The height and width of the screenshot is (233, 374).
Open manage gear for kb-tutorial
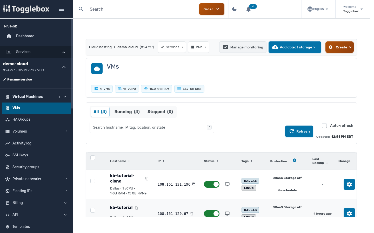point(349,213)
